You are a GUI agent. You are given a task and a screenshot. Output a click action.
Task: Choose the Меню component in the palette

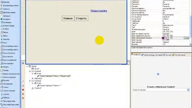coord(4,36)
